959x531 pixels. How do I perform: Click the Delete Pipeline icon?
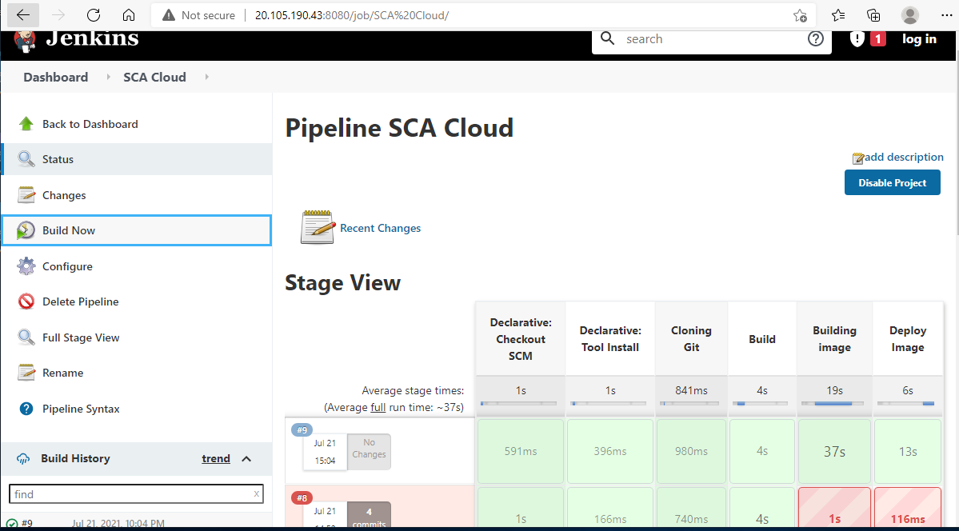[x=25, y=301]
